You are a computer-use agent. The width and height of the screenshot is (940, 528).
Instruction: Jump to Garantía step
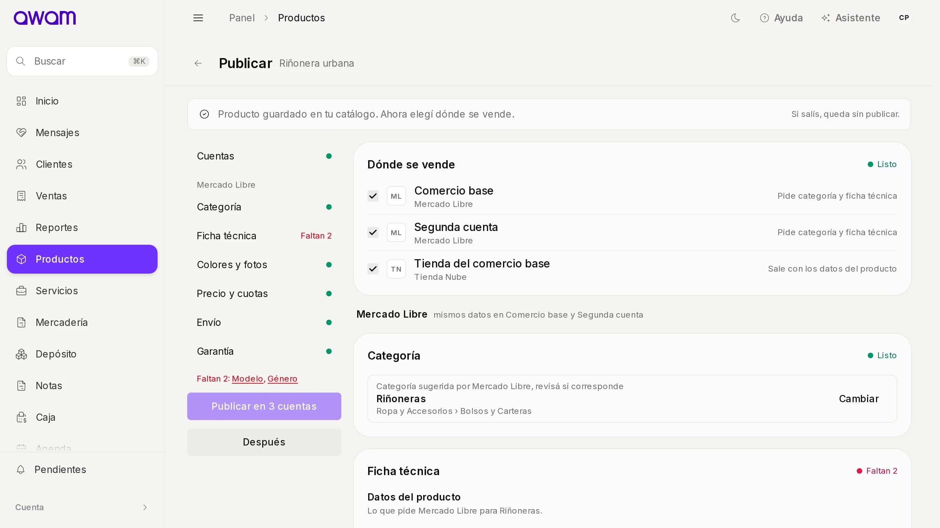point(264,352)
